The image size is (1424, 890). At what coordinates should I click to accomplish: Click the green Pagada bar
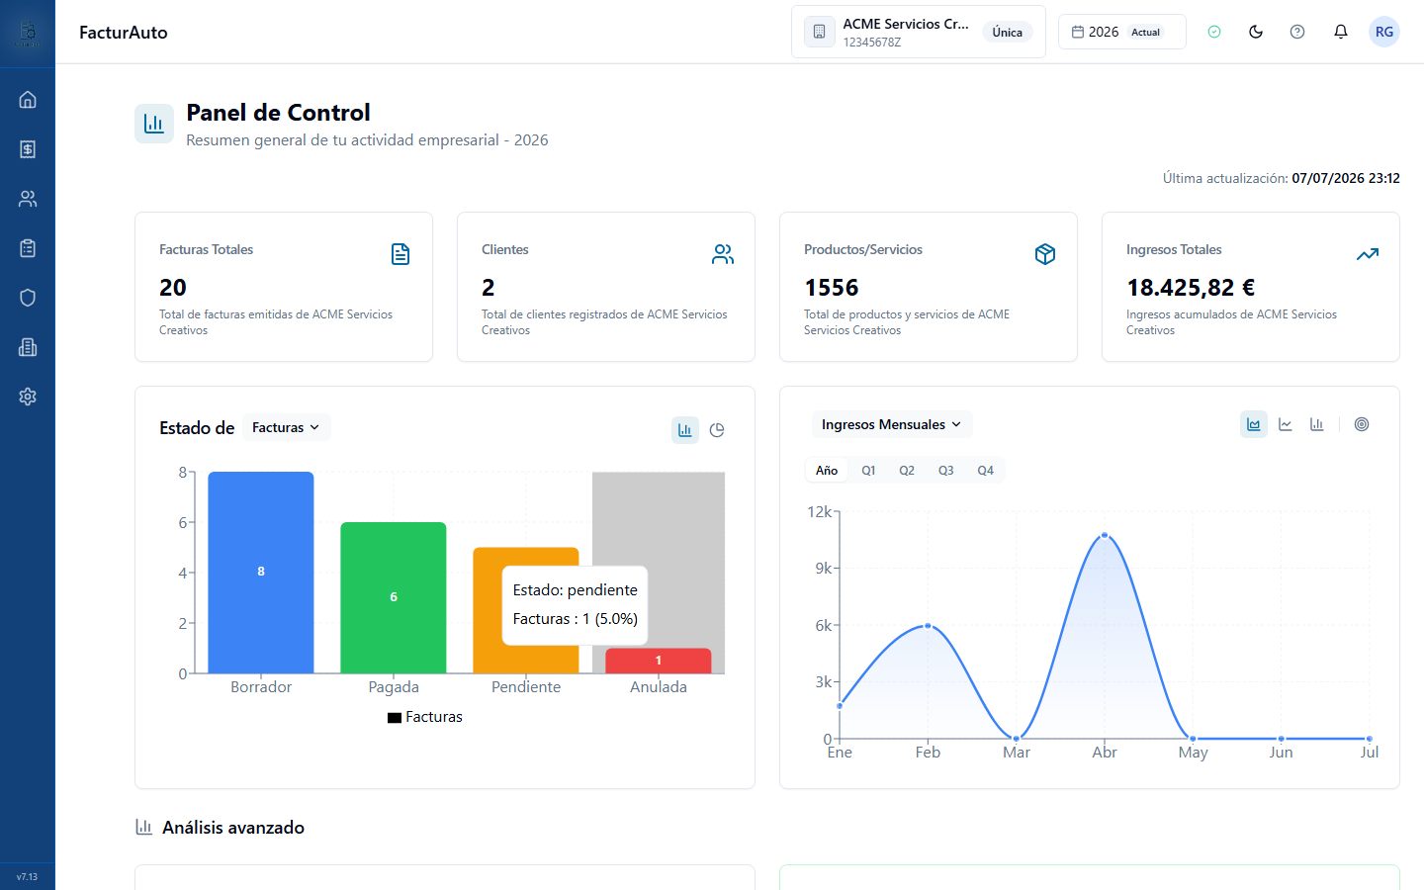coord(394,597)
